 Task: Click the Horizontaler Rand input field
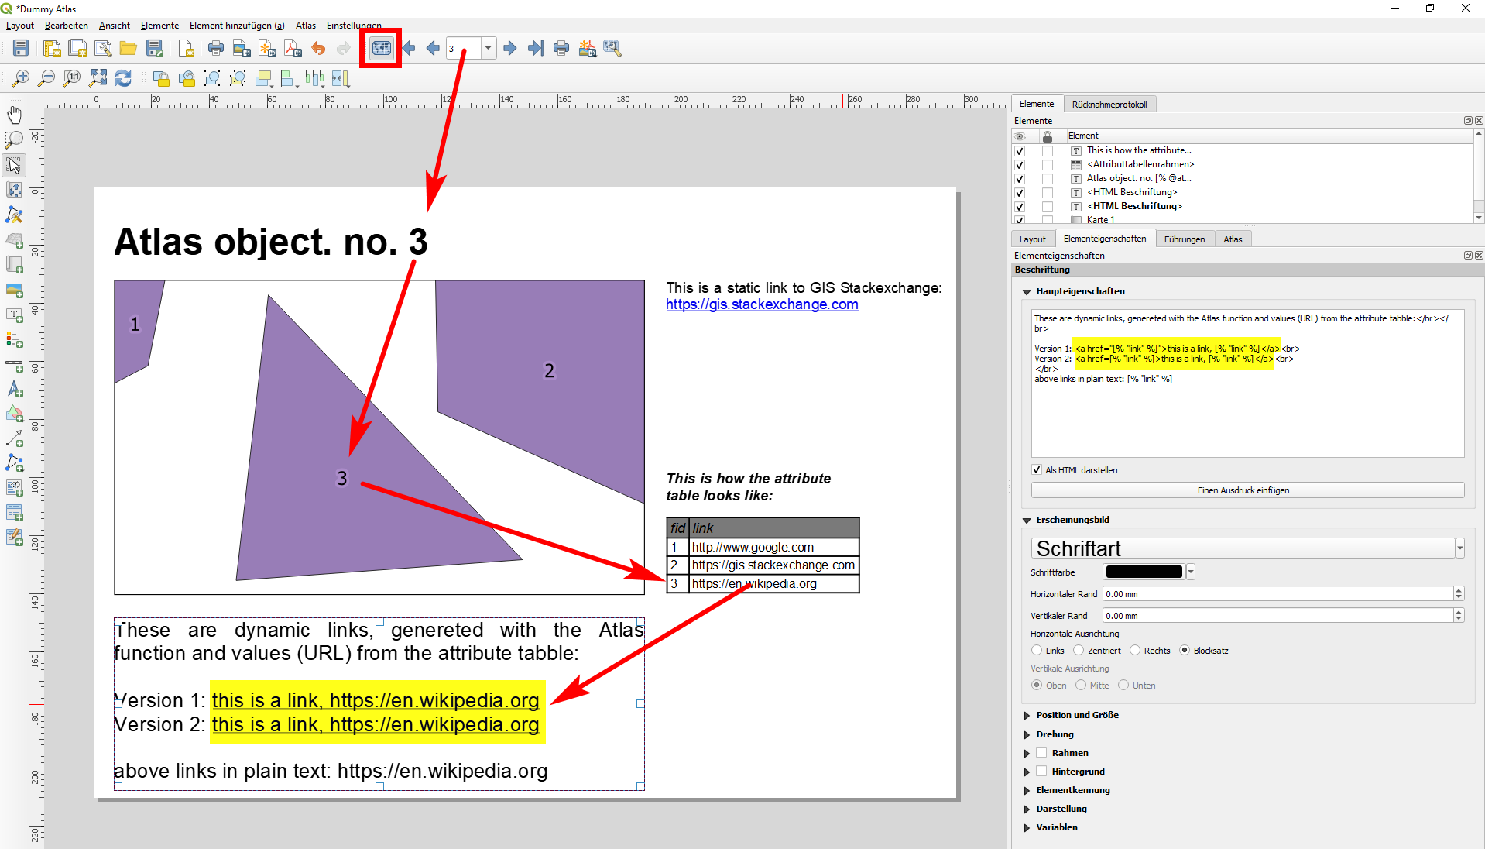coord(1278,594)
